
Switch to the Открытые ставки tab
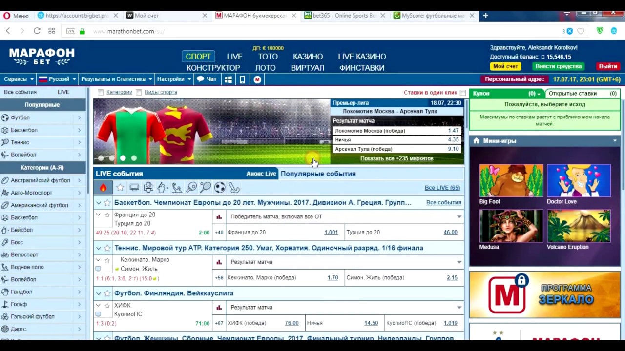click(x=582, y=93)
